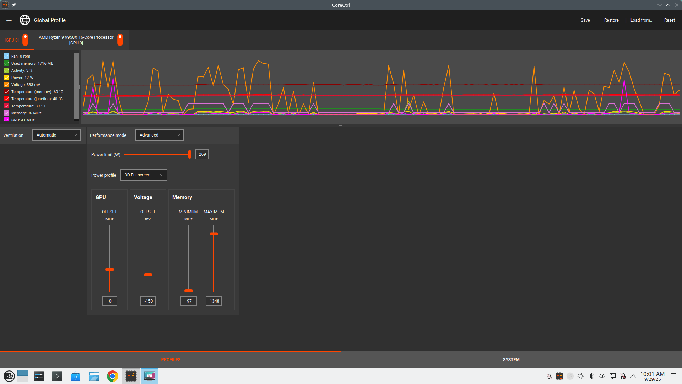The height and width of the screenshot is (384, 682).
Task: Launch Chrome from the taskbar
Action: [x=112, y=376]
